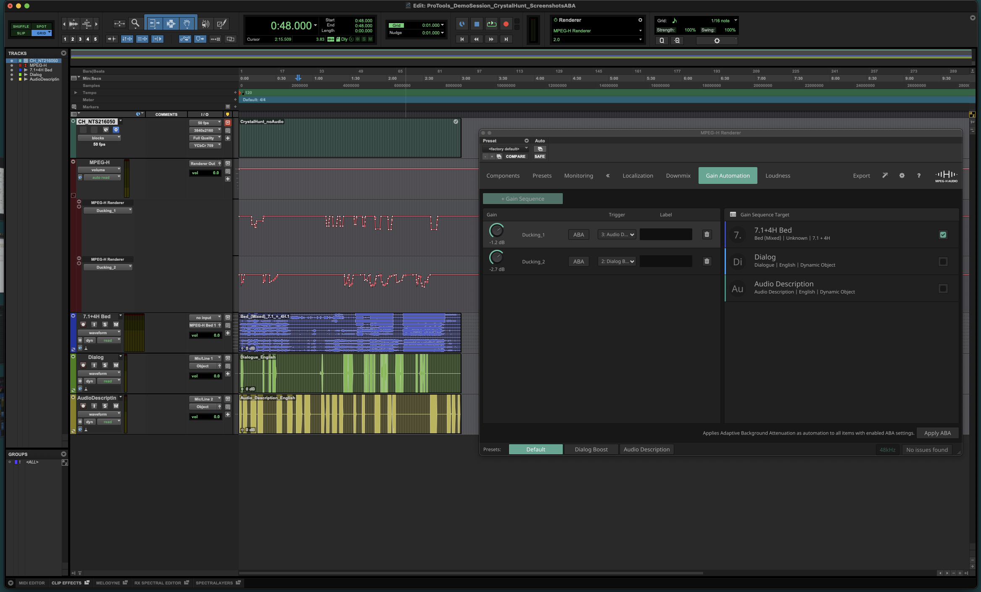Viewport: 981px width, 592px height.
Task: Click the MPEG-H track vol 0.0 field
Action: click(x=205, y=173)
